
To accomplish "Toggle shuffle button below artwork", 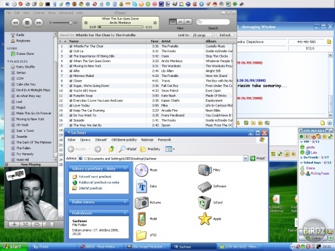I will pyautogui.click(x=25, y=224).
